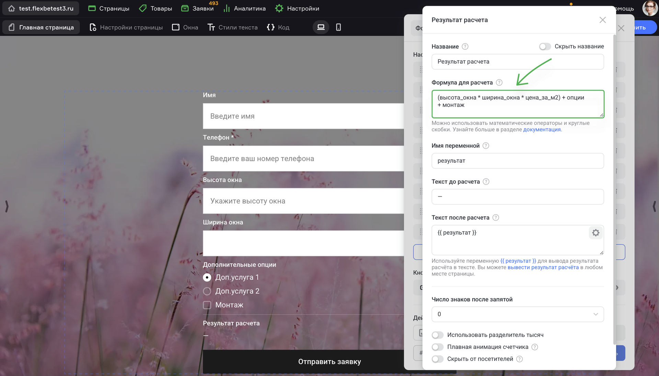Screen dimensions: 659x376
Task: Open Код section with braces icon
Action: click(x=278, y=27)
